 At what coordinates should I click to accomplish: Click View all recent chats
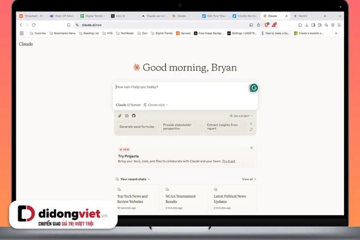[249, 179]
